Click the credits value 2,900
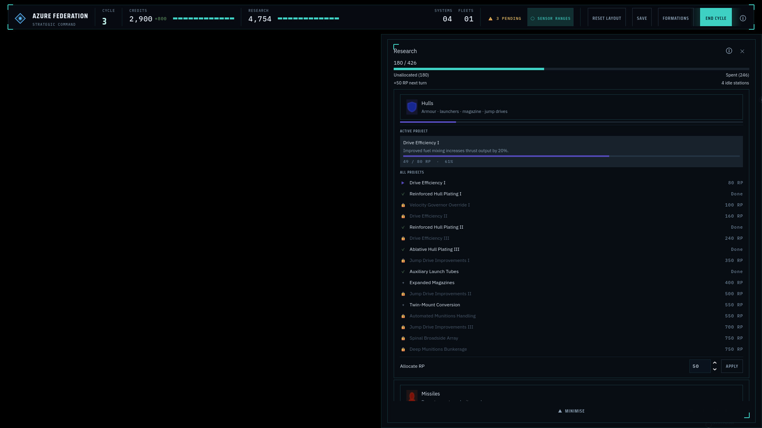The height and width of the screenshot is (428, 762). 141,19
